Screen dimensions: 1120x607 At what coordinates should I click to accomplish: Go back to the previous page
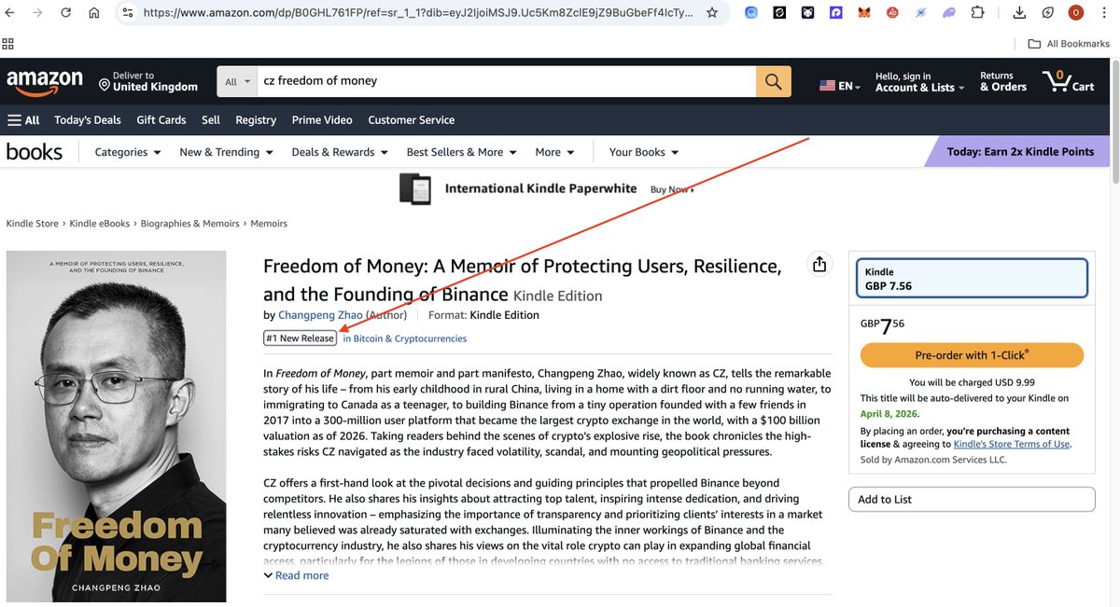coord(10,13)
